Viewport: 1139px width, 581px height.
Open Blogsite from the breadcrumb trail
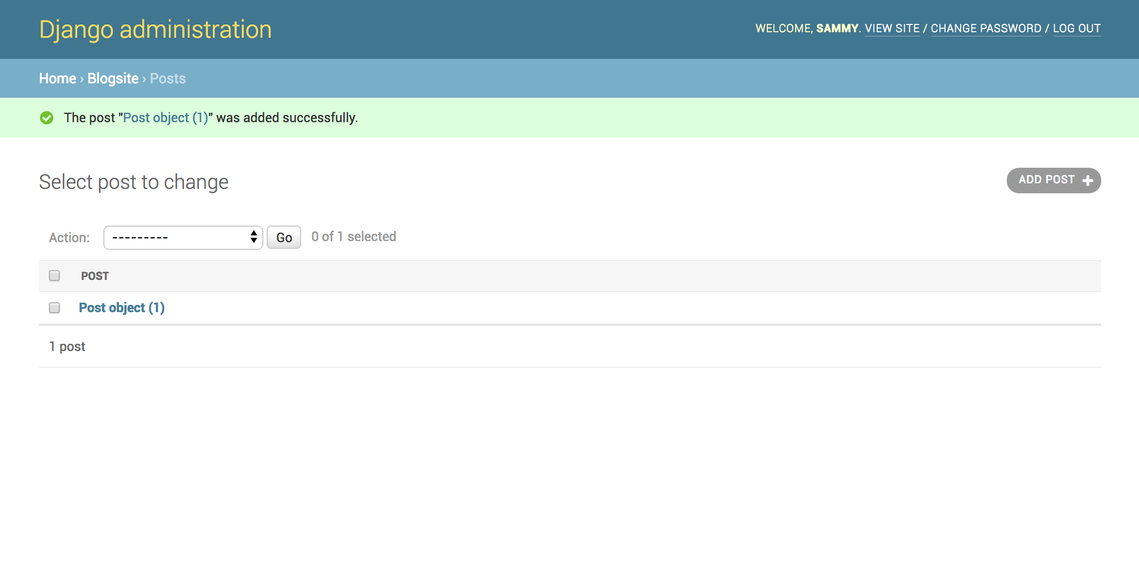(113, 78)
